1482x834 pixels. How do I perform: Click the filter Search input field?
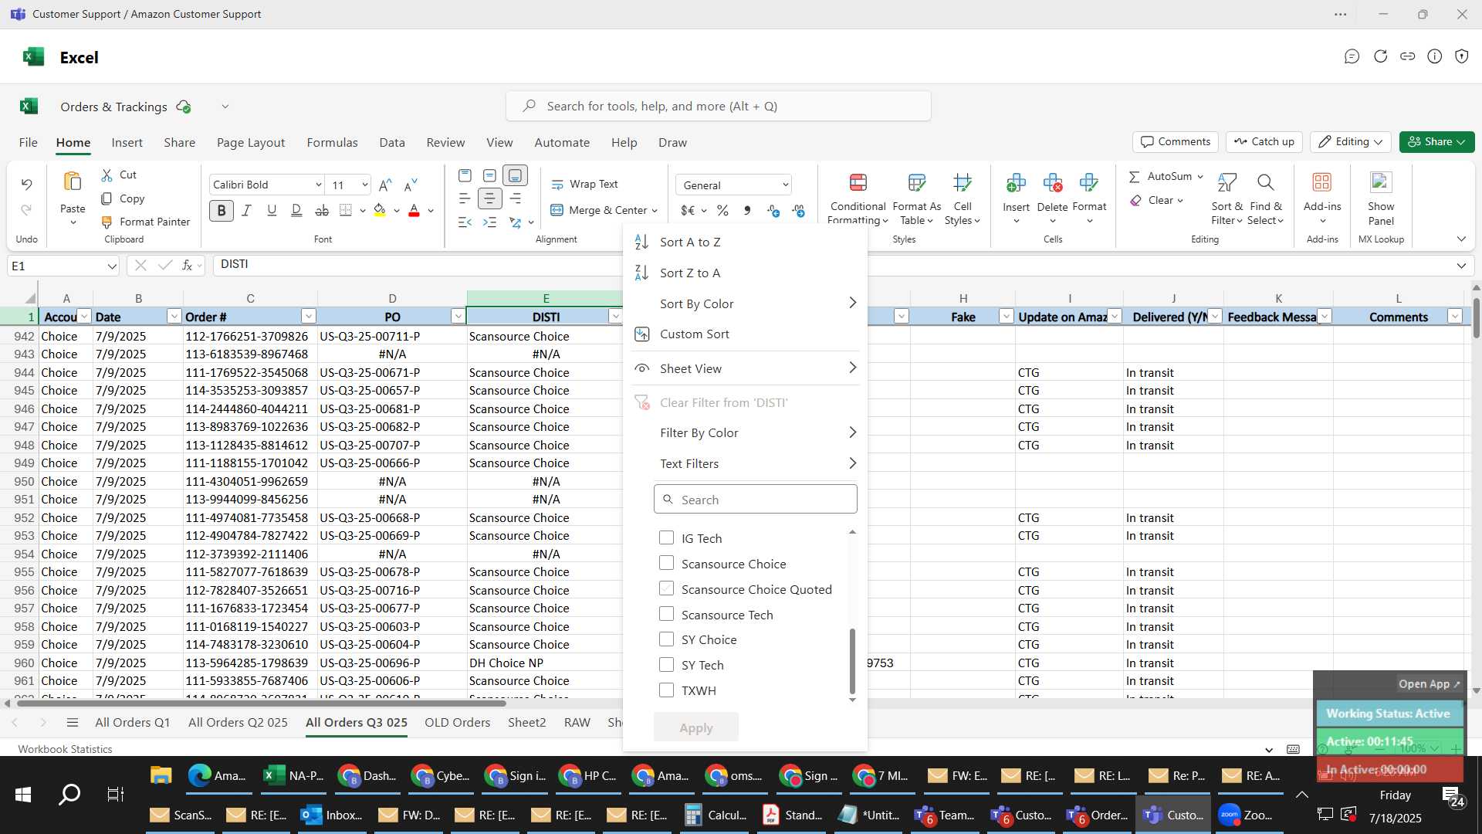(755, 500)
